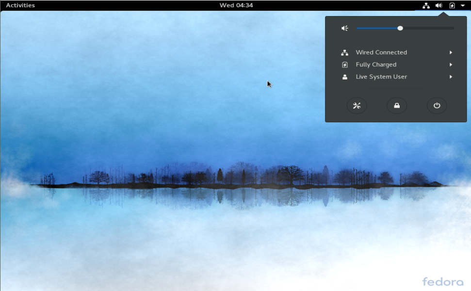The width and height of the screenshot is (471, 291).
Task: Click the volume slider handle
Action: coord(400,28)
